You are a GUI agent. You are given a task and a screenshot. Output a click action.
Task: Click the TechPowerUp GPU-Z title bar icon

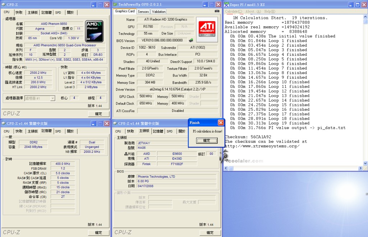[x=115, y=5]
